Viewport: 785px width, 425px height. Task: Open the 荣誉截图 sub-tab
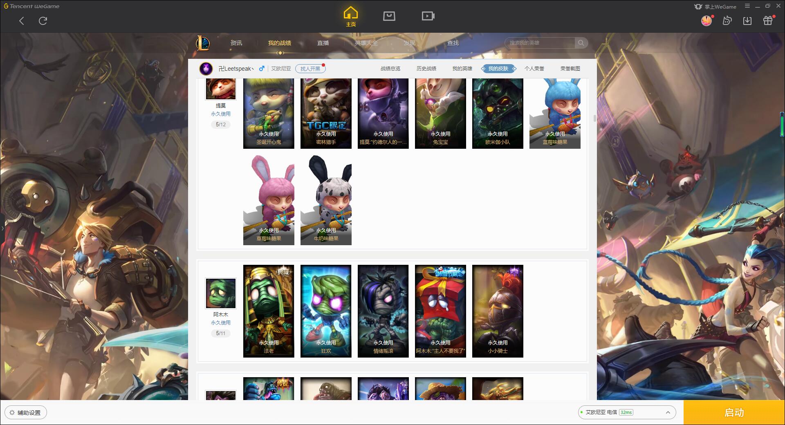click(570, 69)
